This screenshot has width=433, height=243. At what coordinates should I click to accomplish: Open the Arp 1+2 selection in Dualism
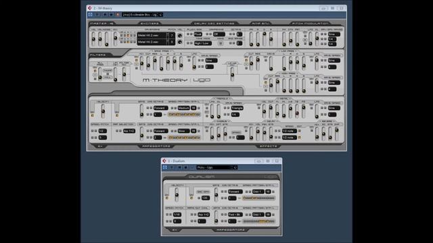coord(204,215)
